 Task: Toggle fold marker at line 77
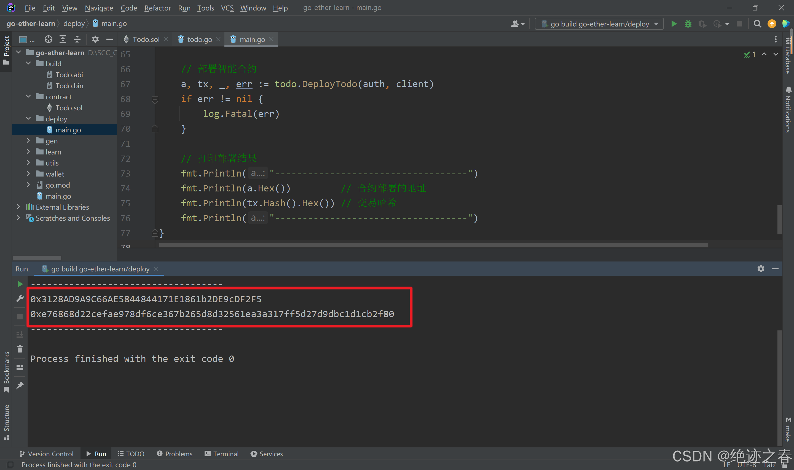point(155,233)
